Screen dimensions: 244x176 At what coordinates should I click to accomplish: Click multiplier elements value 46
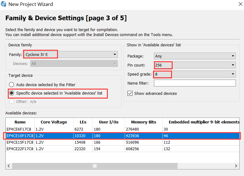click(166, 136)
